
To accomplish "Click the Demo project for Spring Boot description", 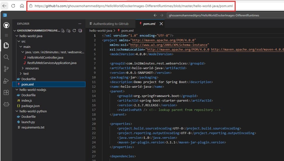I will pos(160,82).
